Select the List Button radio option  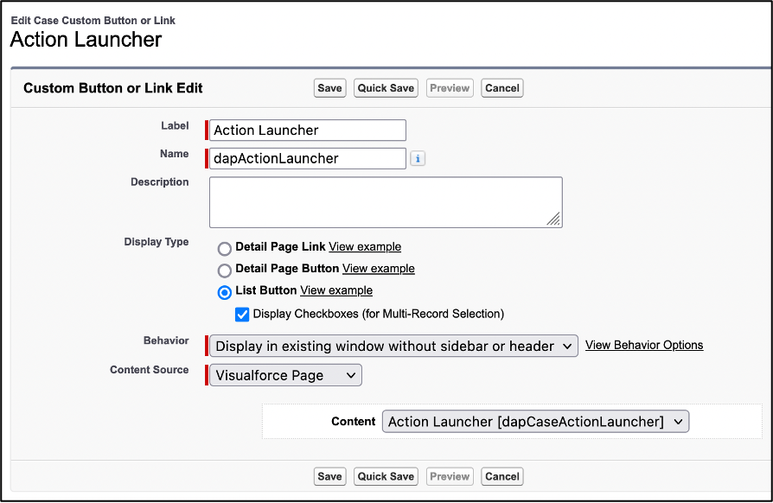(224, 293)
